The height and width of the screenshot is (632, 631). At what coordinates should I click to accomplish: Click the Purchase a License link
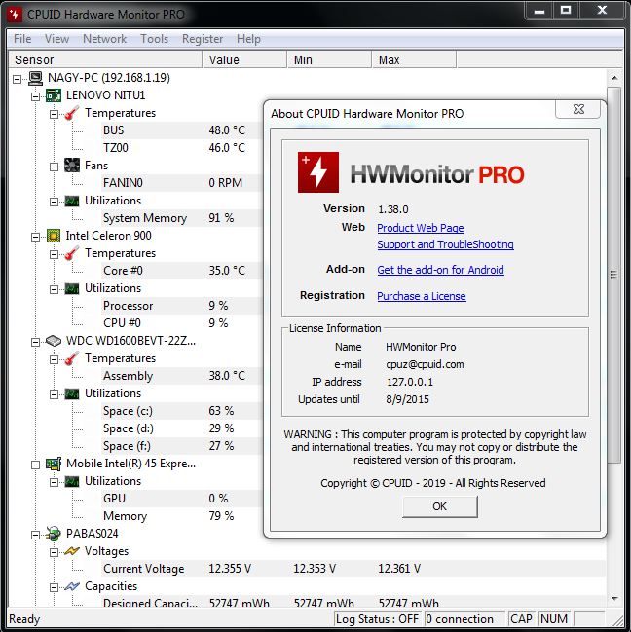coord(422,296)
